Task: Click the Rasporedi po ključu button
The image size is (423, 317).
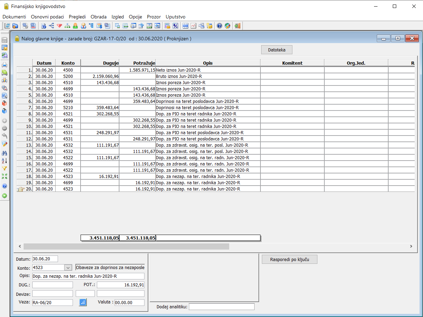Action: coord(289,259)
